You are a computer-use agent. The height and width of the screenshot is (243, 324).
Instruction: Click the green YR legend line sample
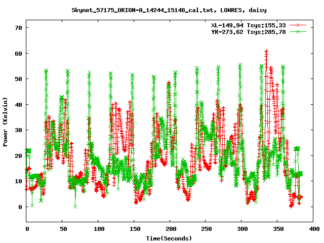[x=298, y=31]
